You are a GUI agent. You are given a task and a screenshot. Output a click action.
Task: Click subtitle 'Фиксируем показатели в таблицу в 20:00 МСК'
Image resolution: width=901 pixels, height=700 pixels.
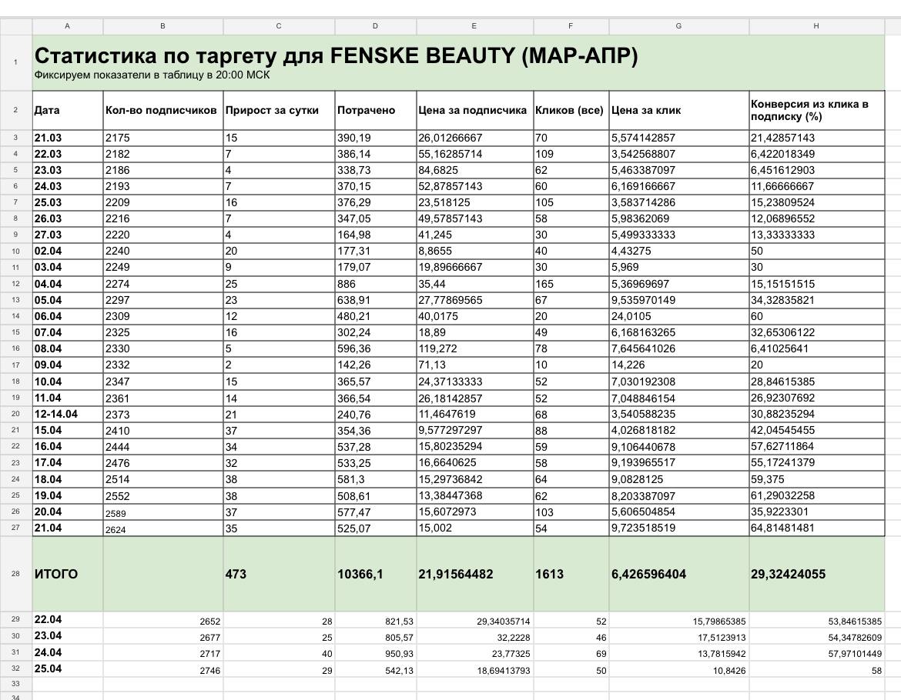tap(152, 75)
